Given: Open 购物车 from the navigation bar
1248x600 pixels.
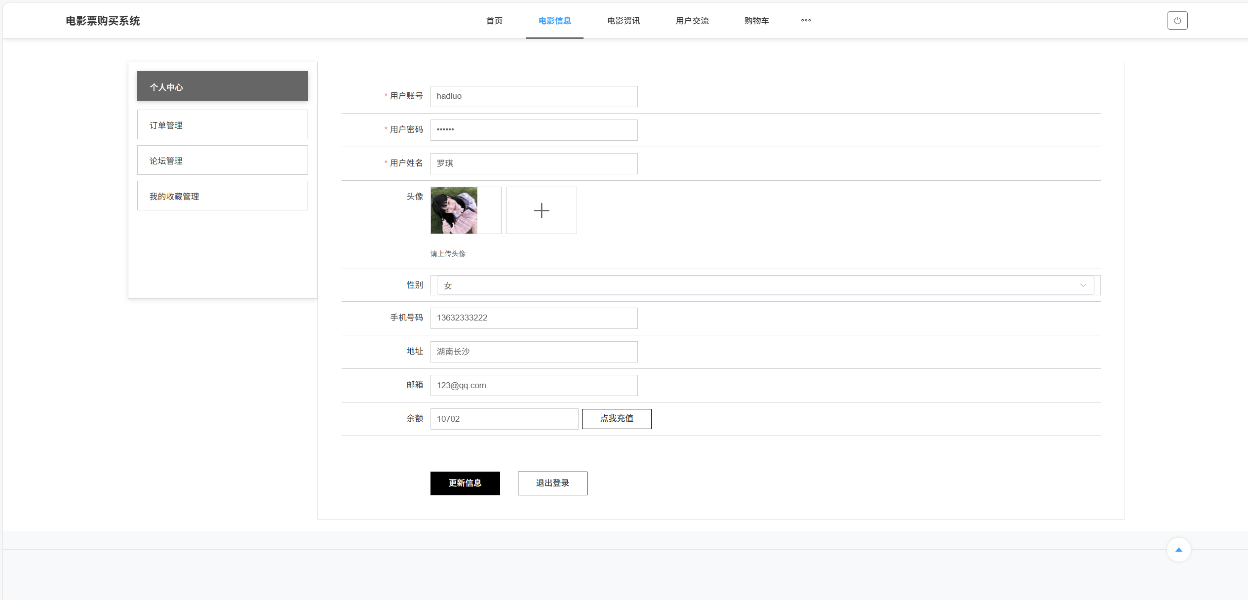Looking at the screenshot, I should 756,21.
